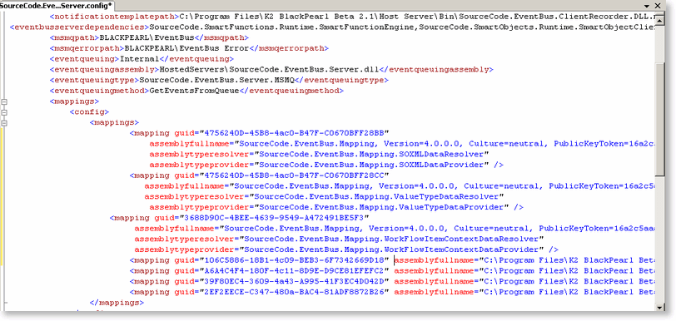The height and width of the screenshot is (321, 676).
Task: Click assemblyfullname on the 2EF2EECE mapping row
Action: (x=434, y=292)
